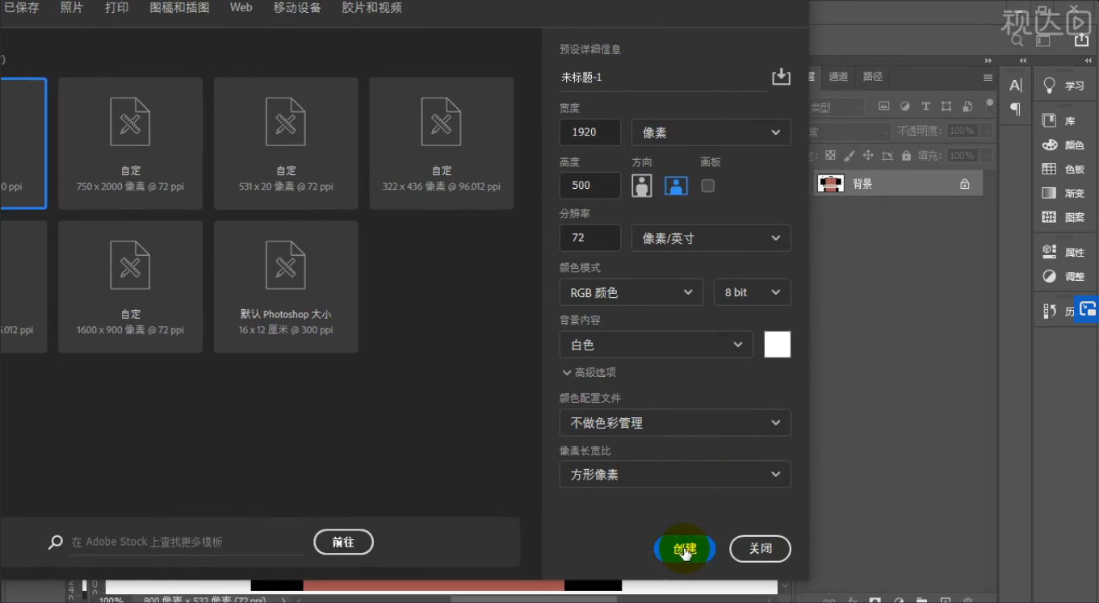Click the Go (前往) button
This screenshot has height=603, width=1099.
(x=343, y=542)
